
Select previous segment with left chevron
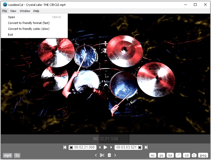pos(96,155)
